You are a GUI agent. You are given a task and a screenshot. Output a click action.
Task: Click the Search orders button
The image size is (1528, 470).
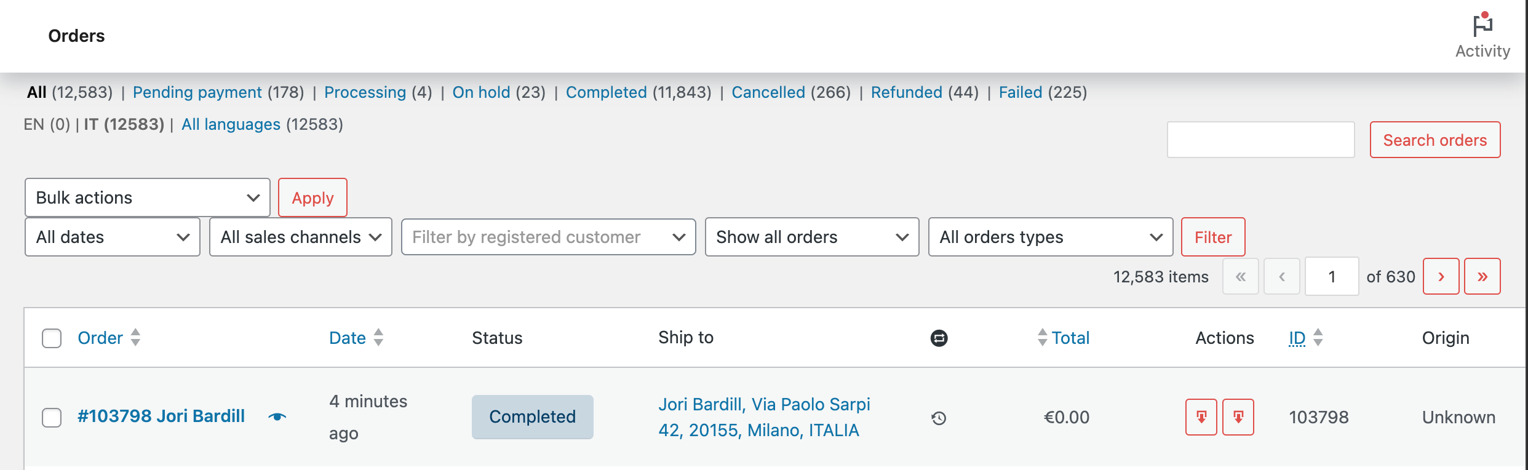click(x=1435, y=140)
